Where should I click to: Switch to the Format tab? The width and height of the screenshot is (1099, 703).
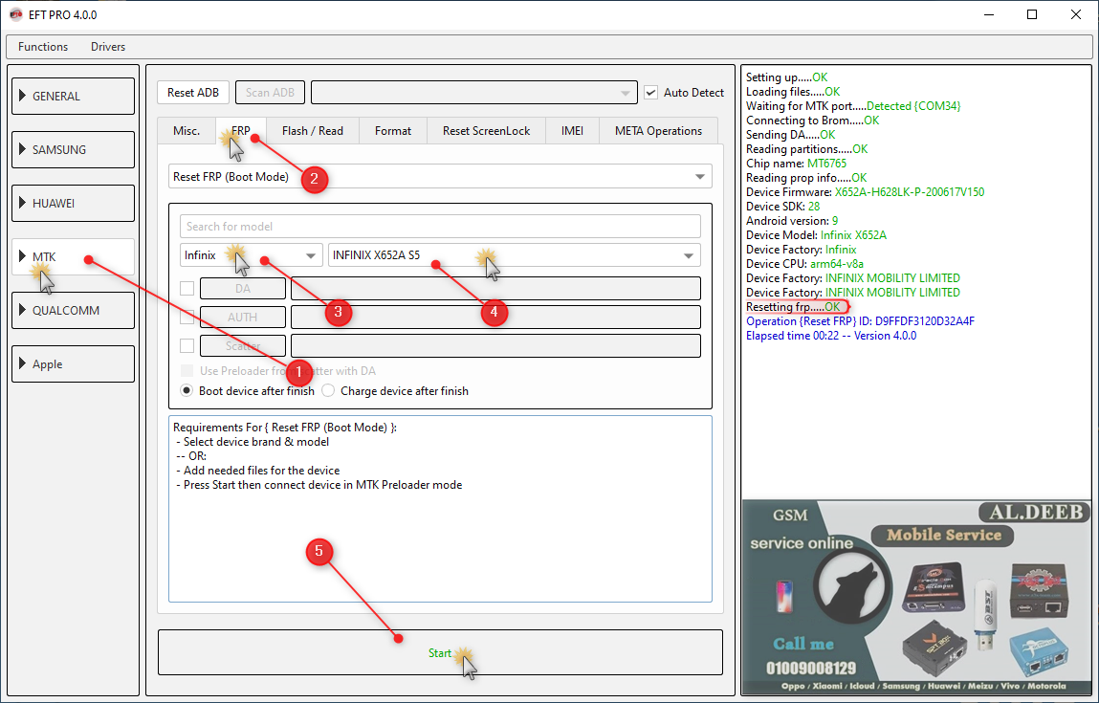392,130
